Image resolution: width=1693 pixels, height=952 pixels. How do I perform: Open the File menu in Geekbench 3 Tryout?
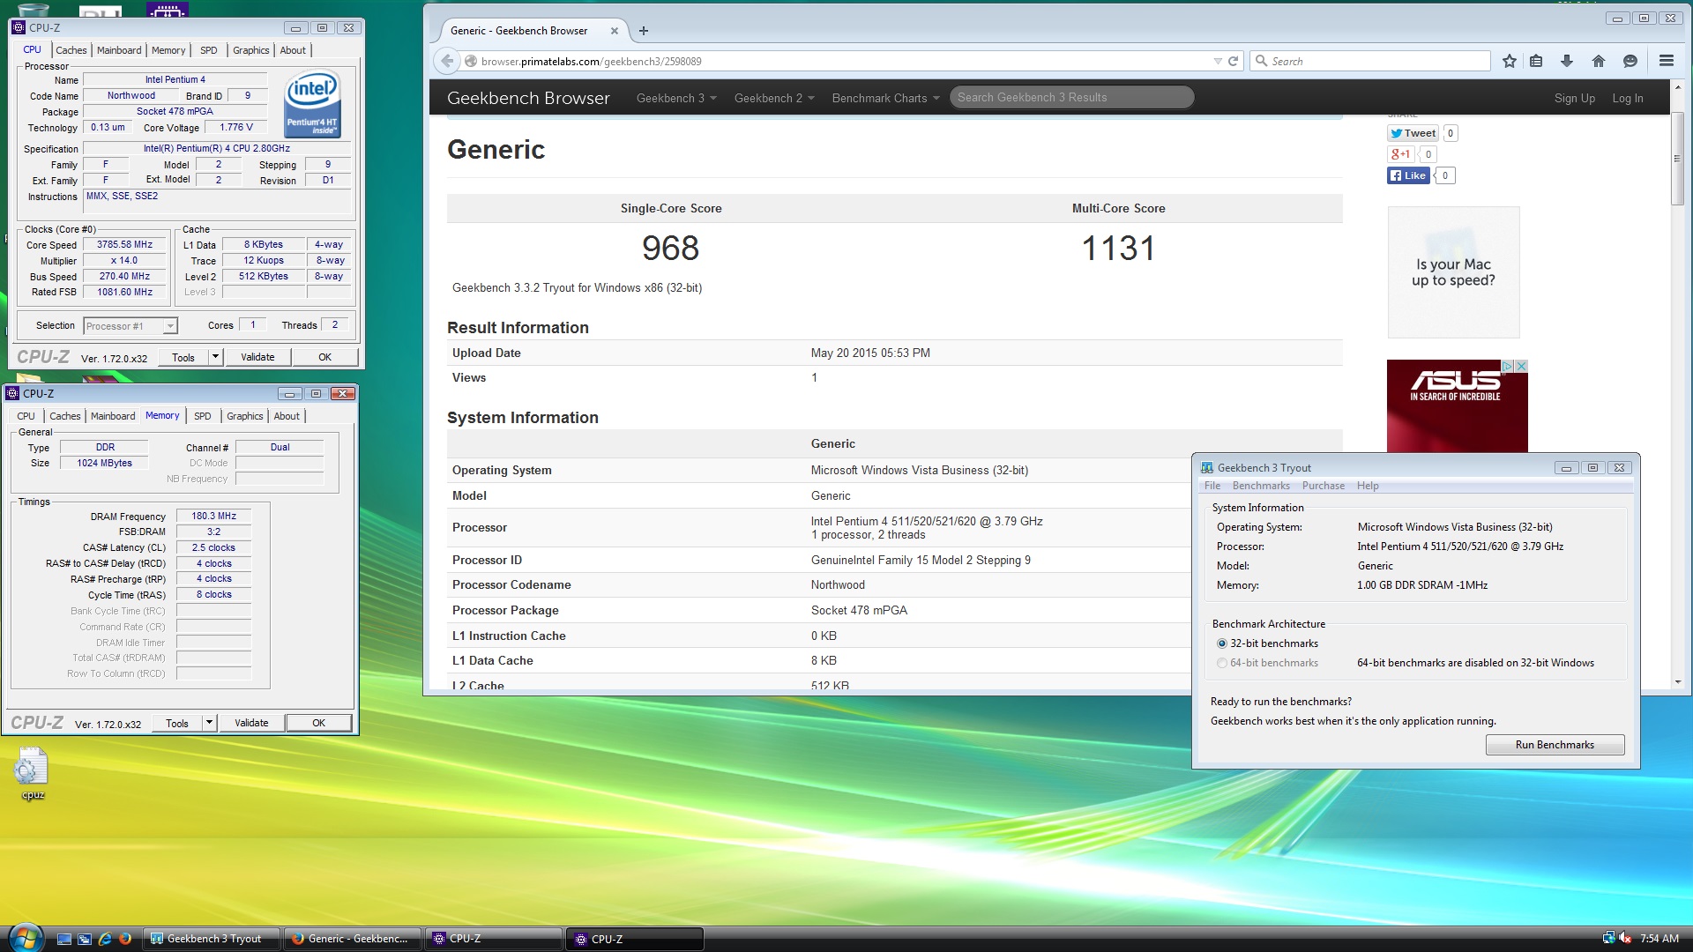(x=1212, y=486)
